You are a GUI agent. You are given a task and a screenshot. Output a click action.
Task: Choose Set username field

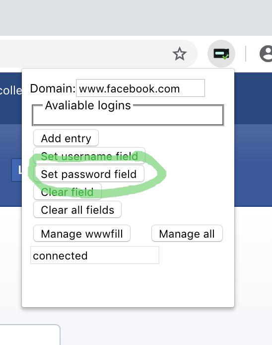89,156
